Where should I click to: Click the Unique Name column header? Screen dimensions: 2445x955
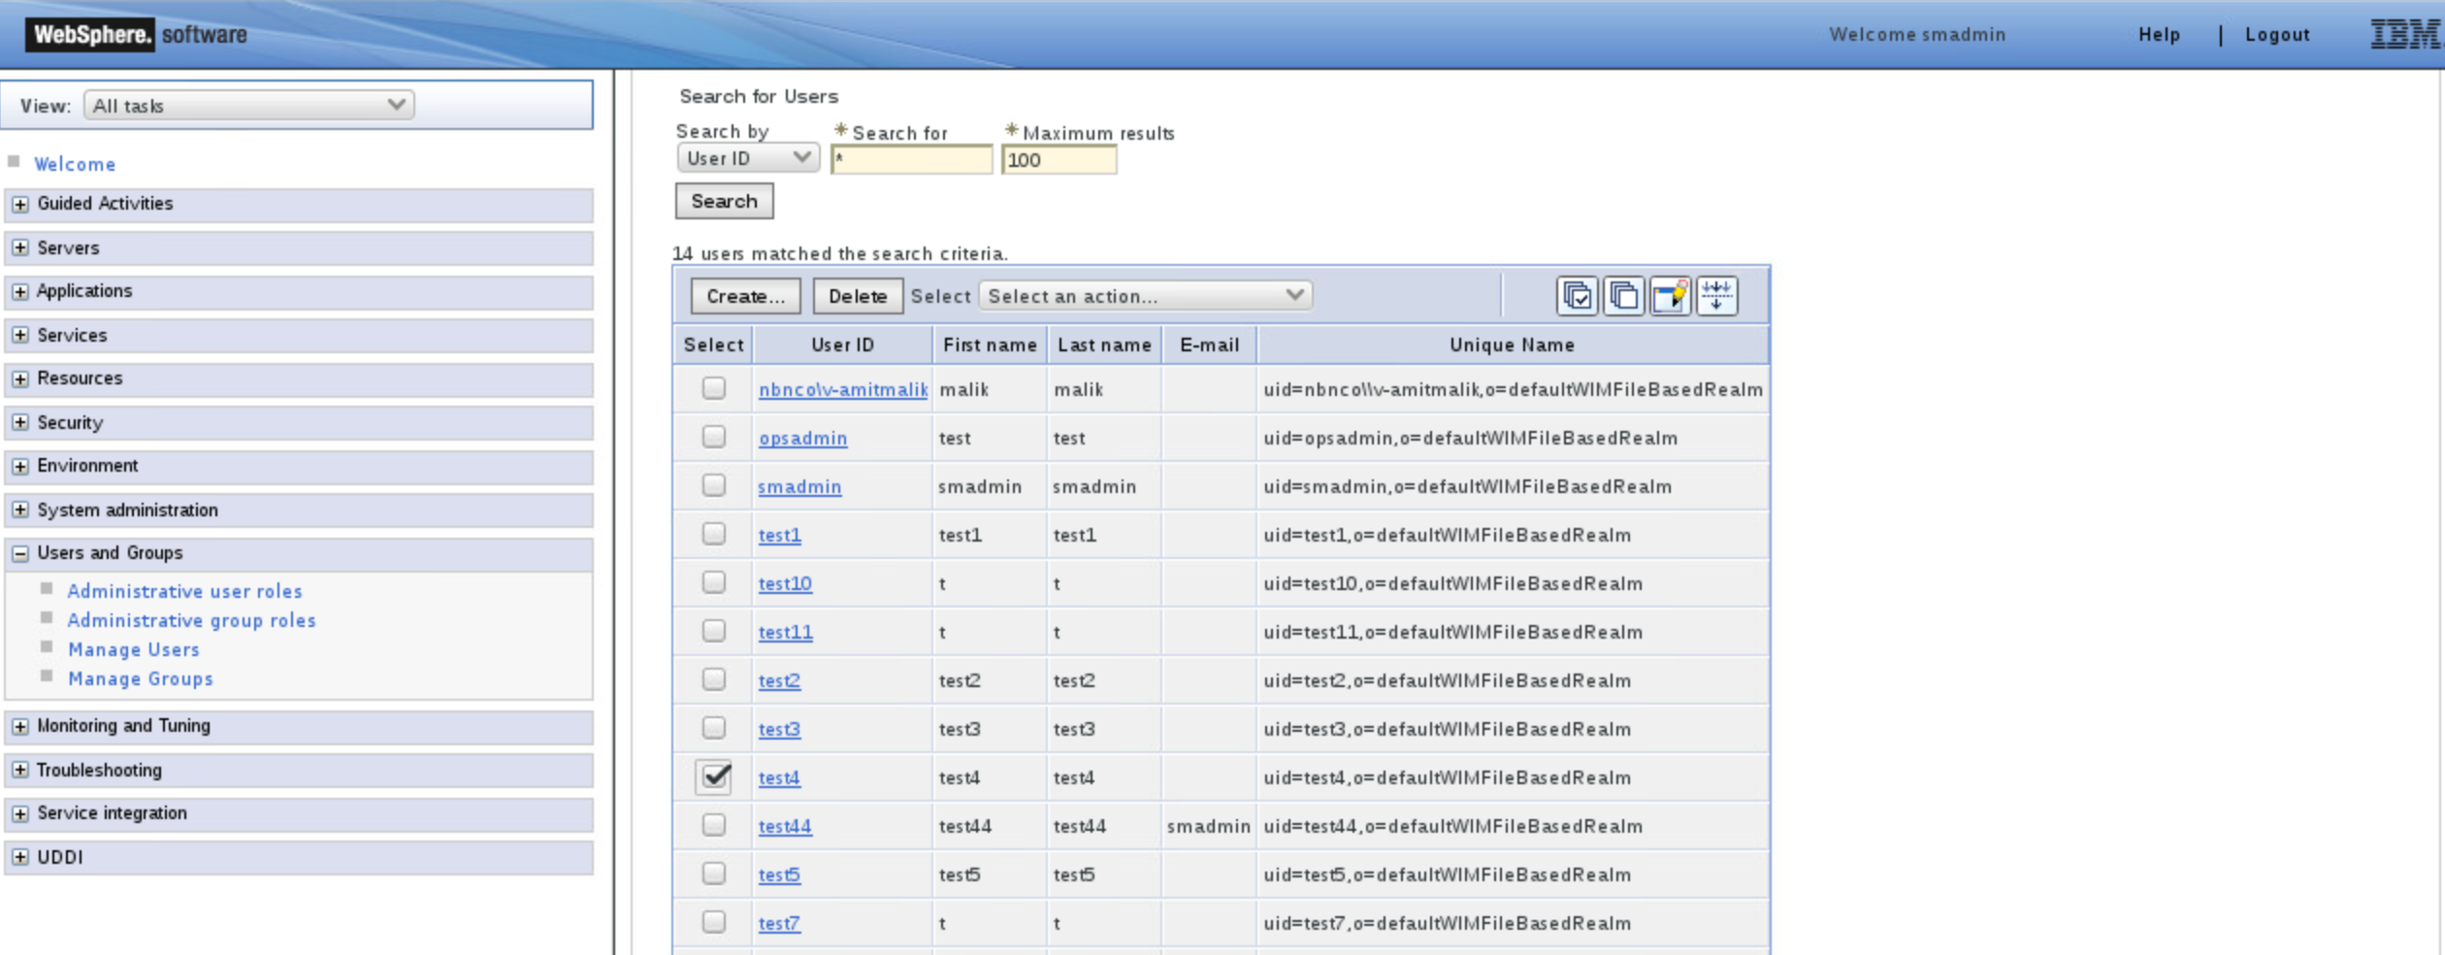click(x=1512, y=345)
